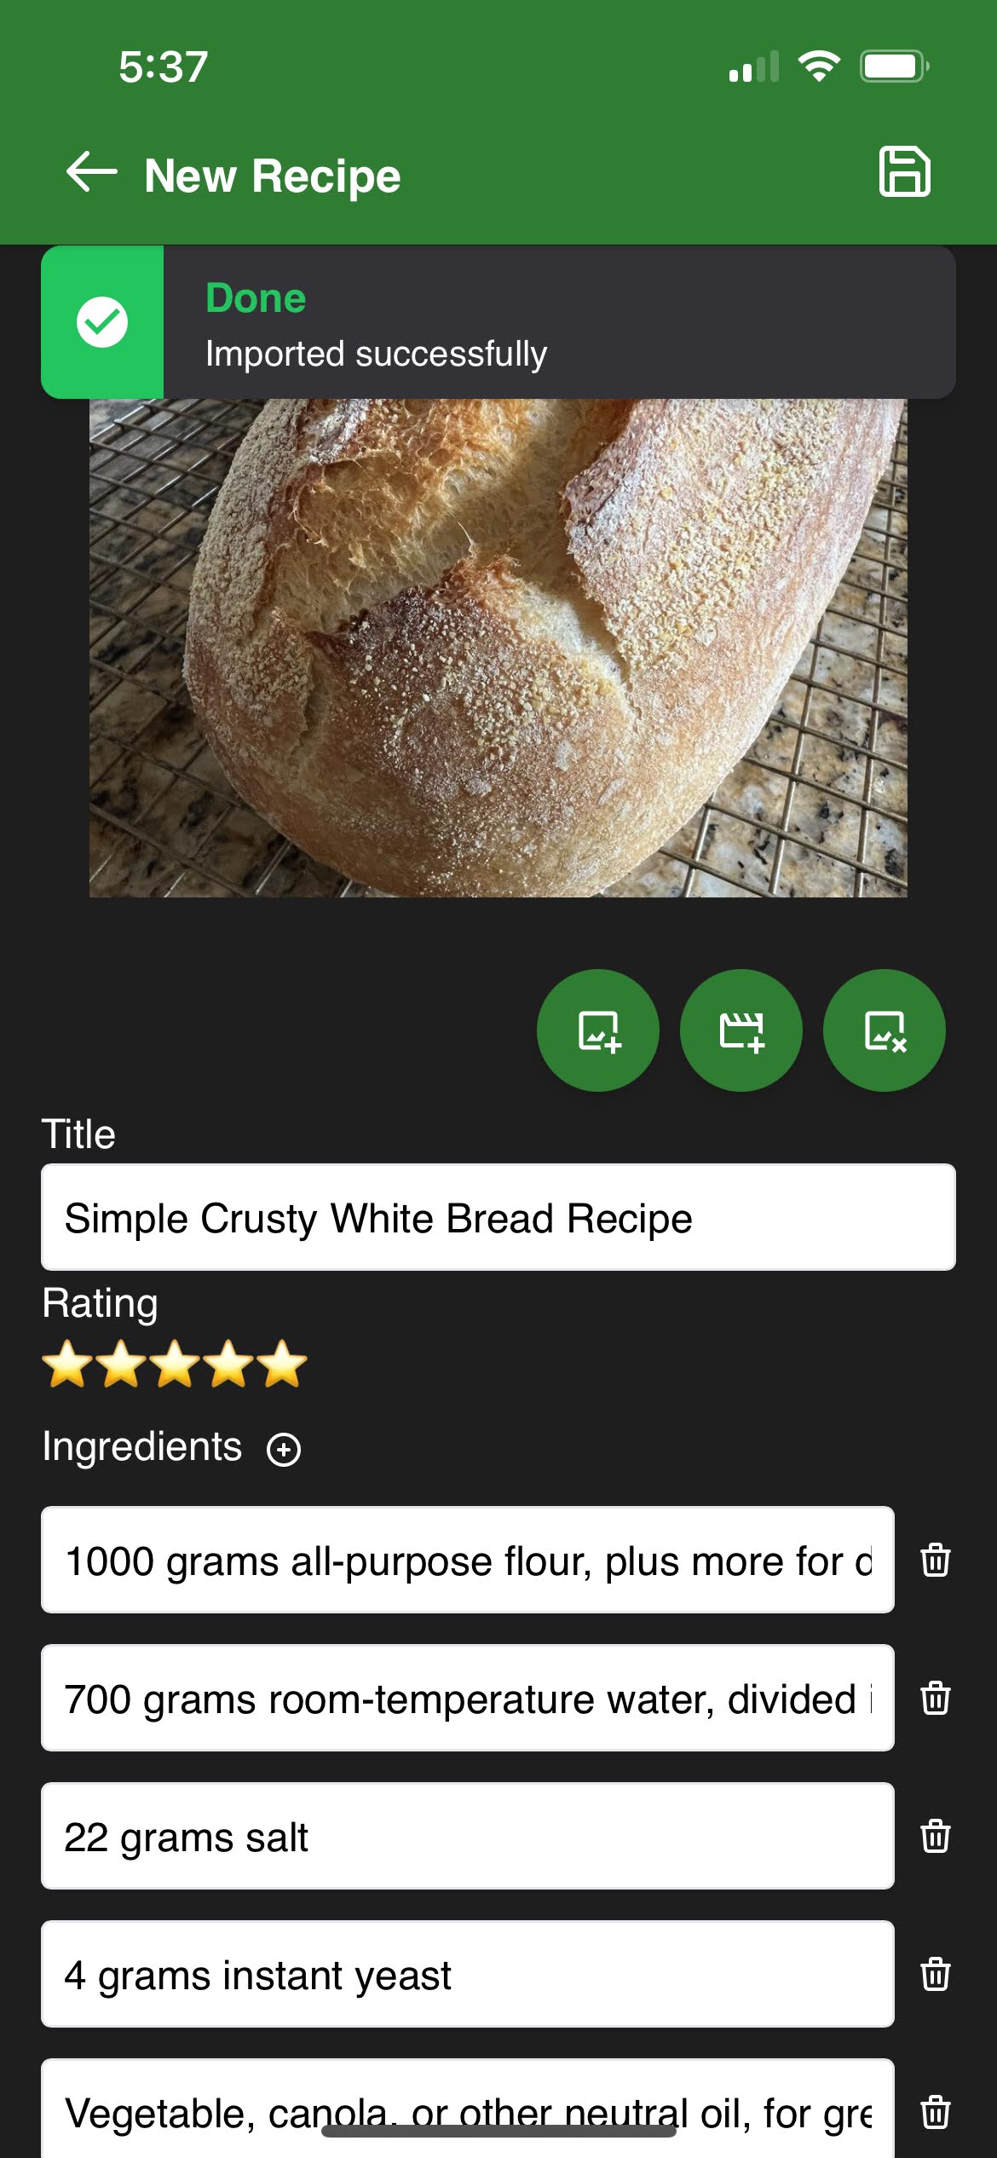Save the recipe with floppy disk icon

pos(904,172)
